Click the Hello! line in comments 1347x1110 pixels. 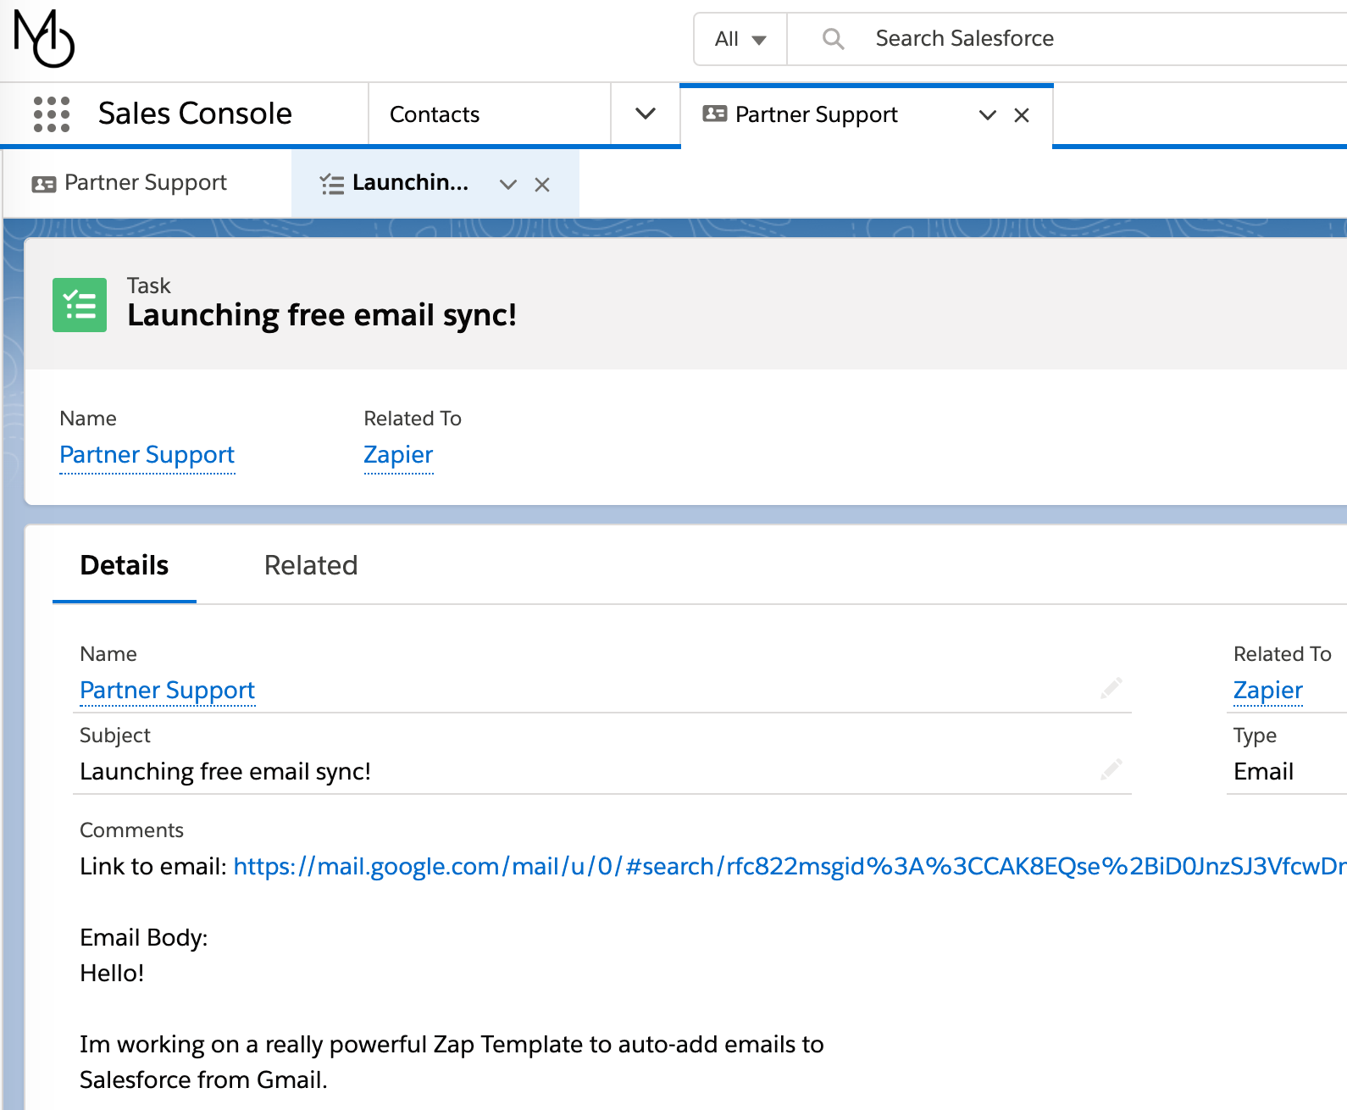point(112,974)
